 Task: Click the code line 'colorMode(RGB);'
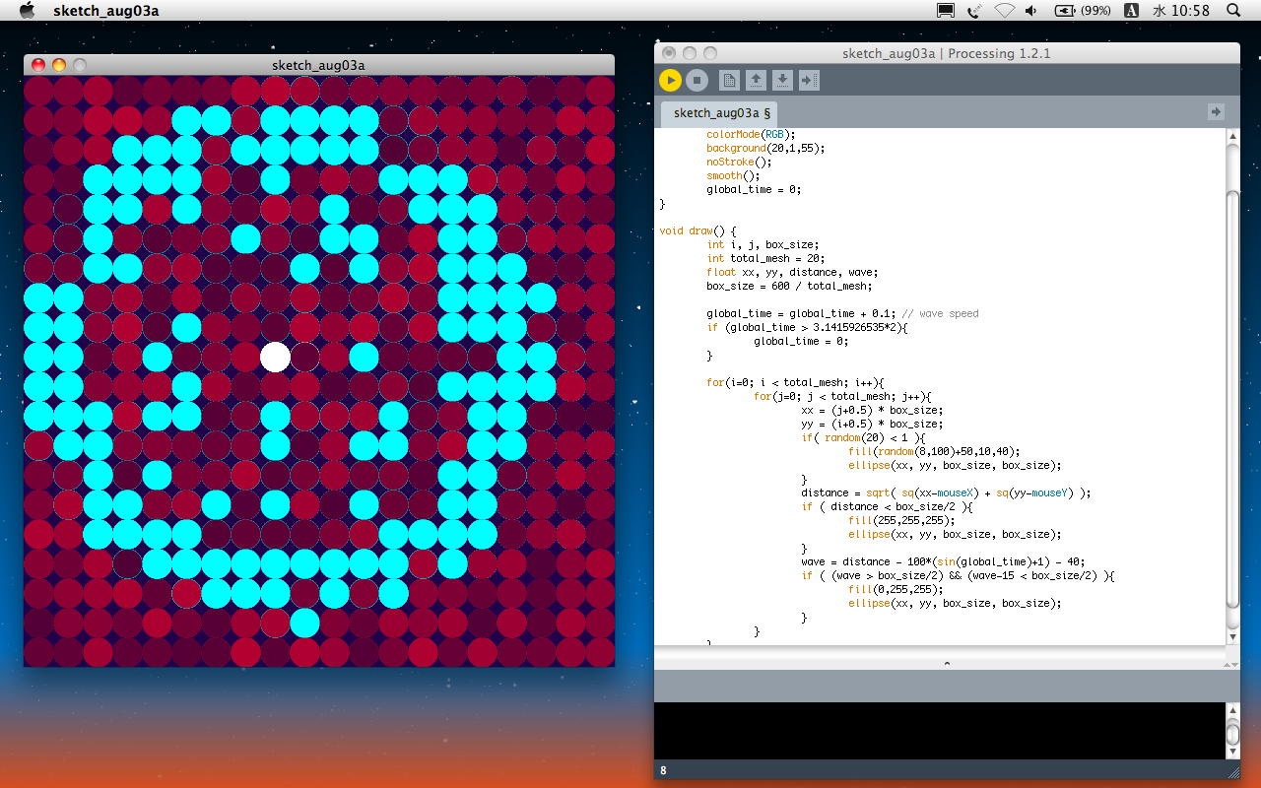(x=750, y=134)
